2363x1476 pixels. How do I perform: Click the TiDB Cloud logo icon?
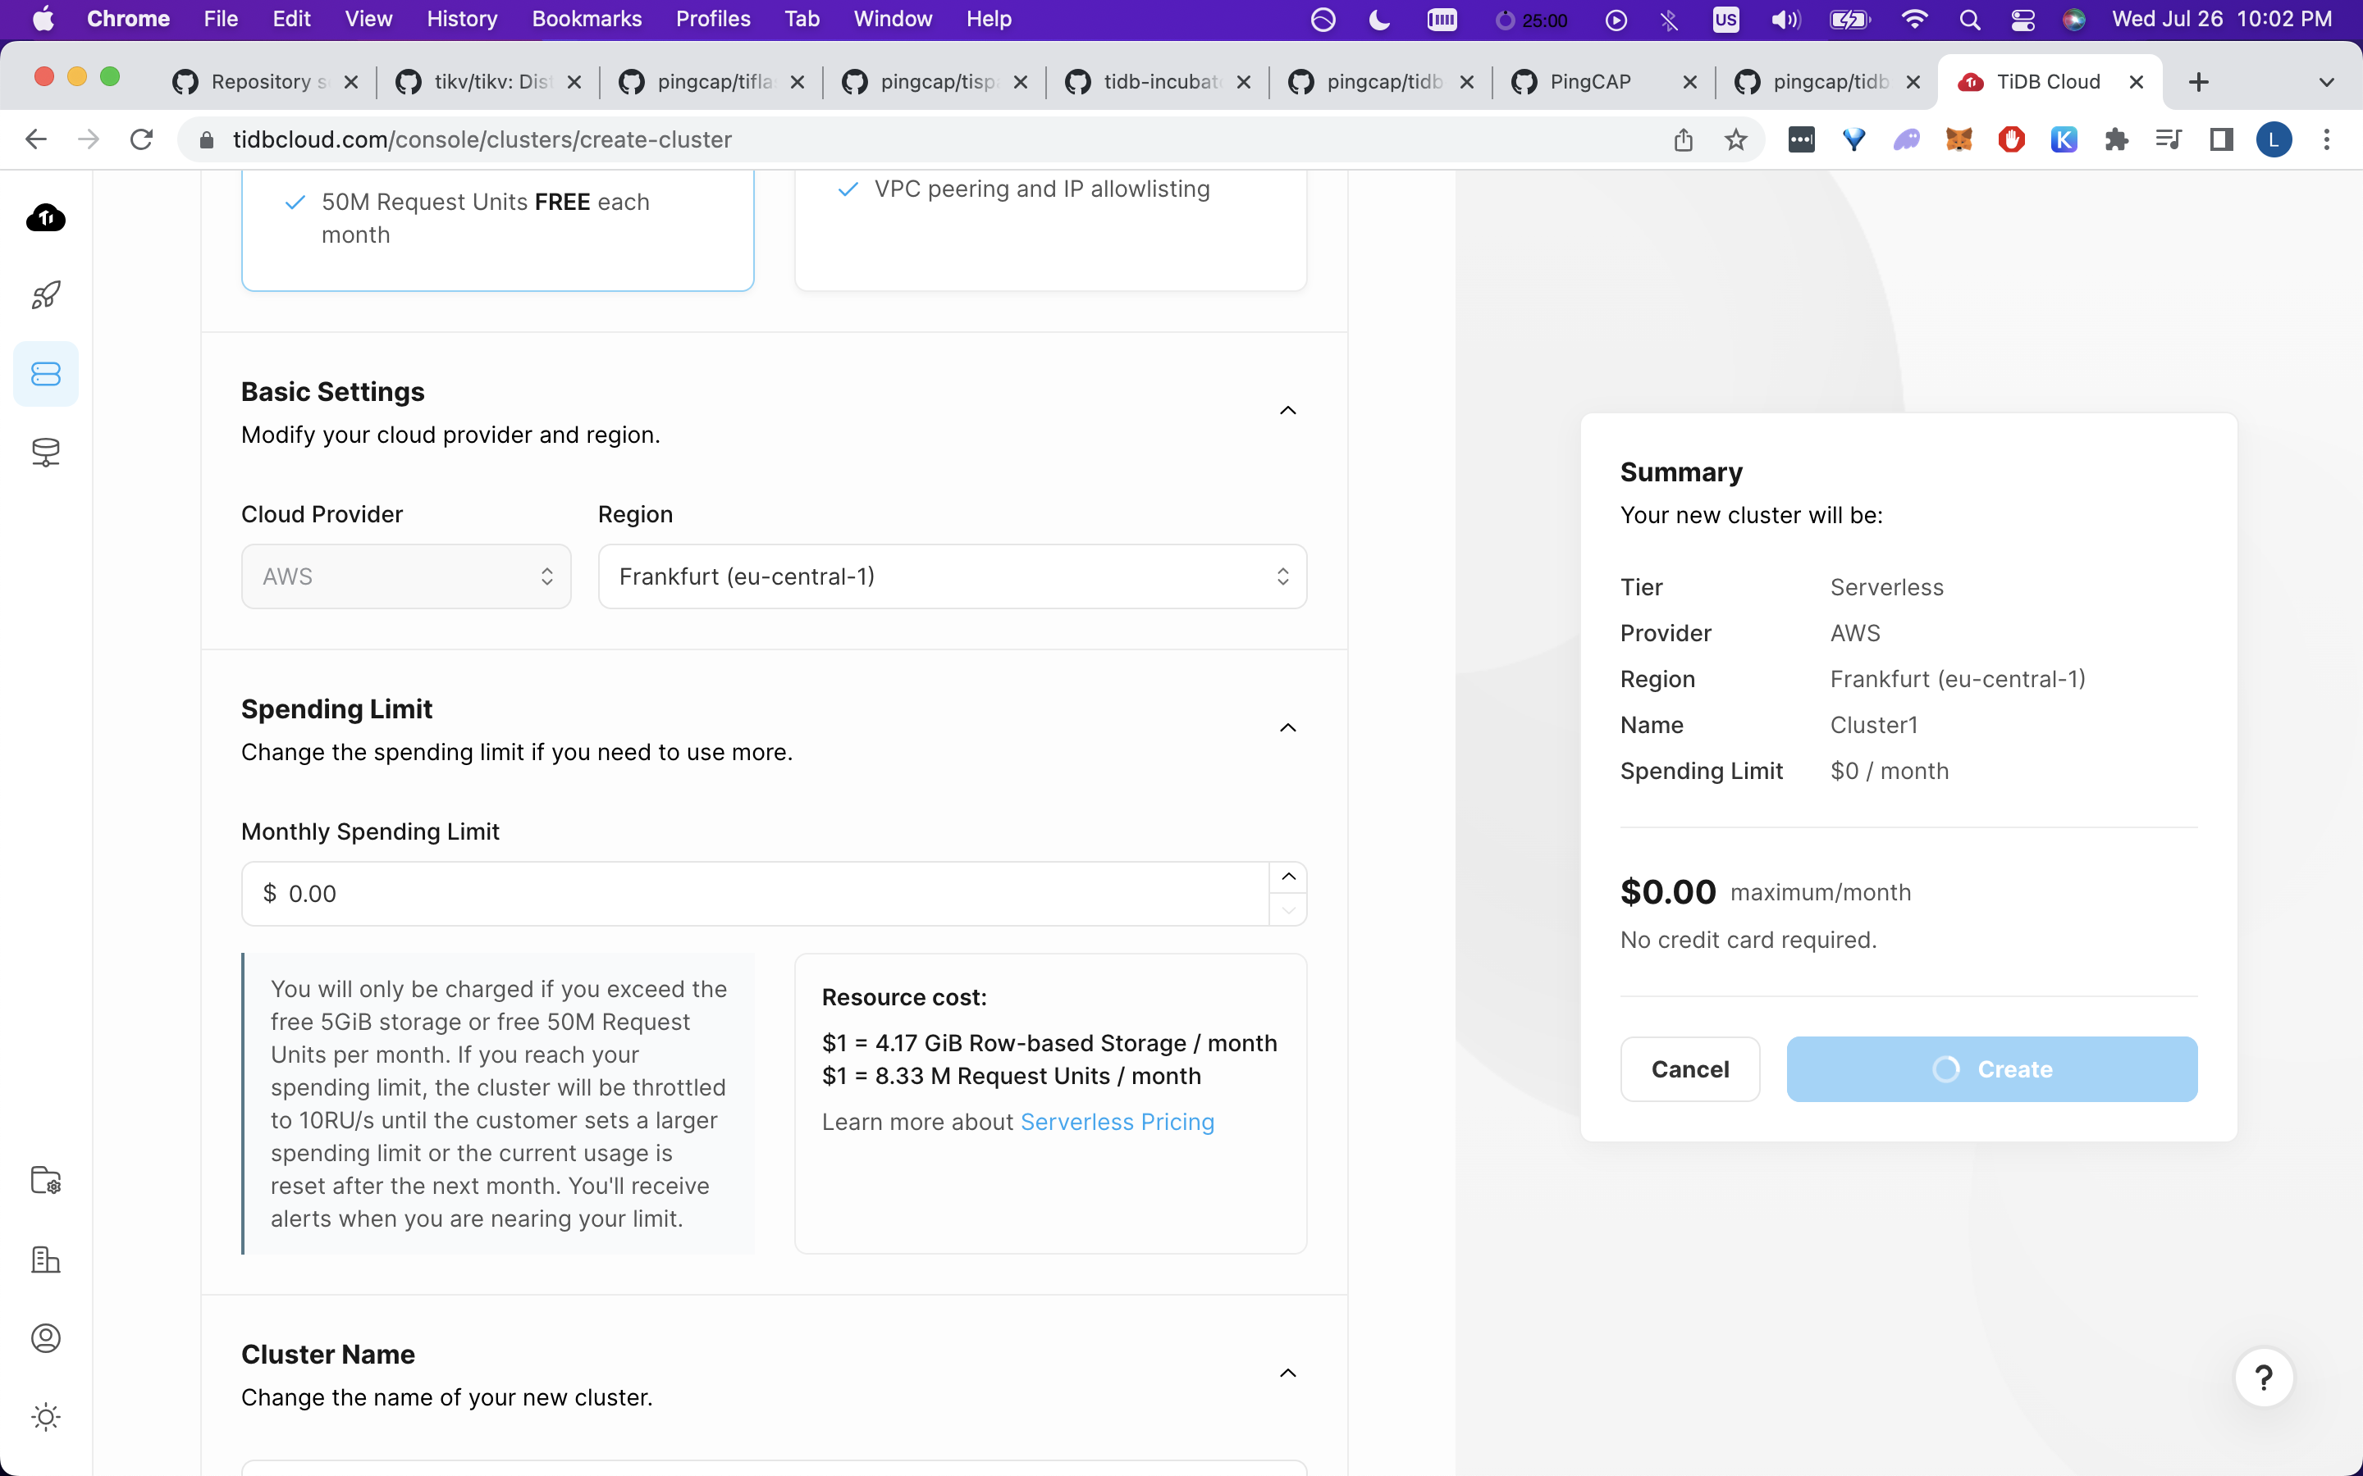click(46, 217)
